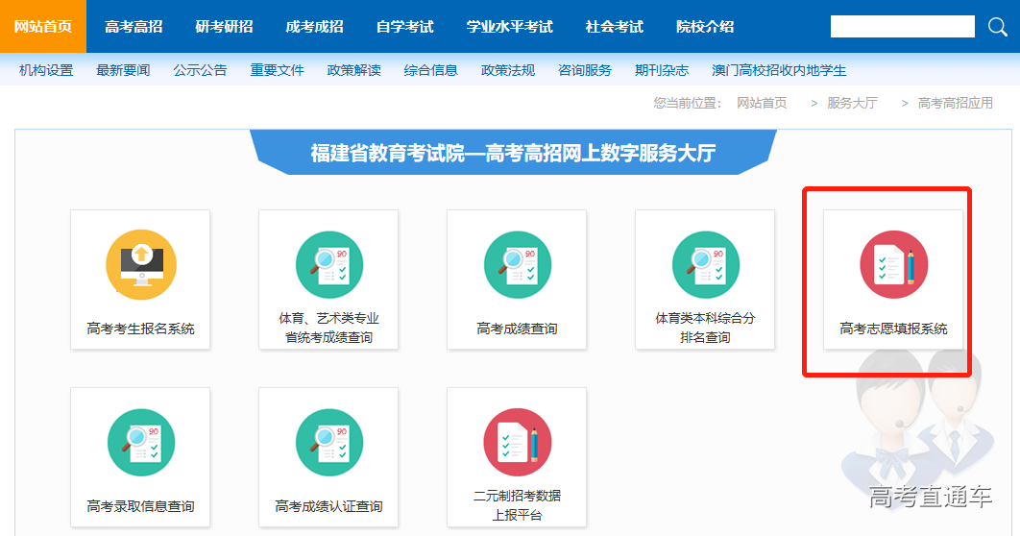Viewport: 1020px width, 536px height.
Task: Open 体育类本科综合分排名查询 icon
Action: pos(706,264)
